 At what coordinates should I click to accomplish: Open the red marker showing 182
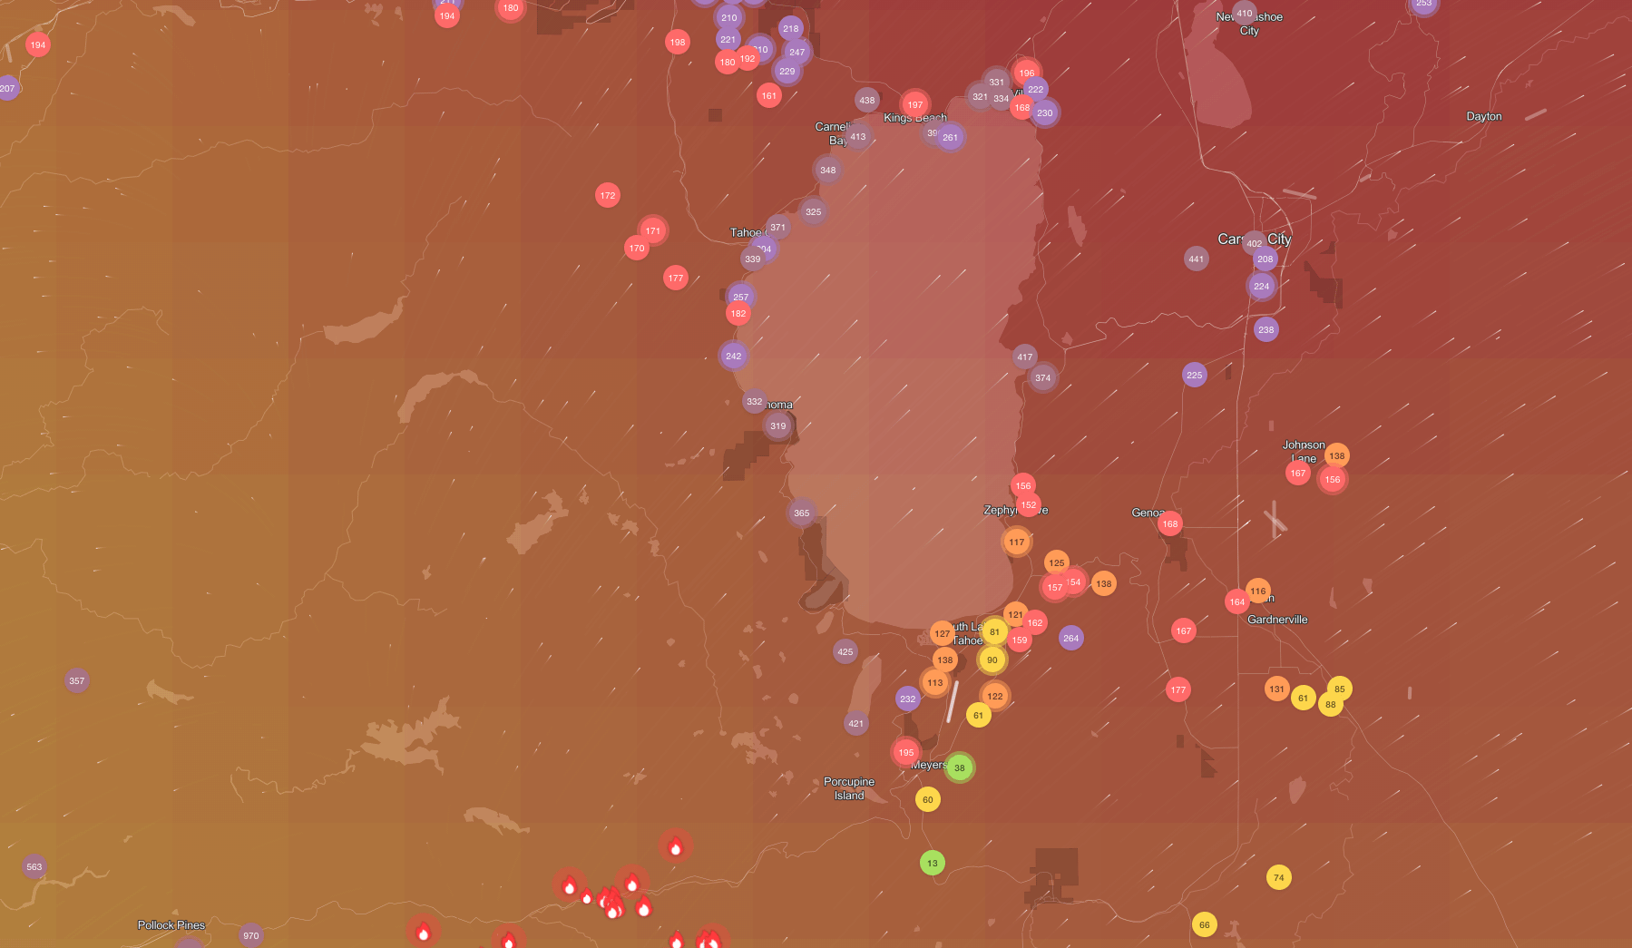(738, 313)
